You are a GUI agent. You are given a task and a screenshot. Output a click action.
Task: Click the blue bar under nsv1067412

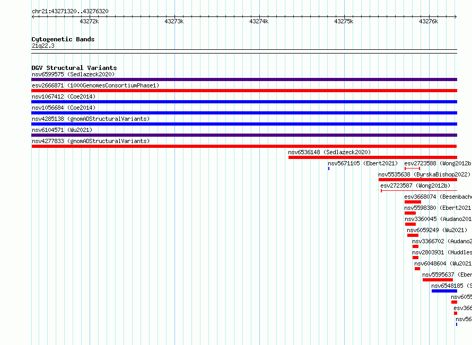click(244, 102)
